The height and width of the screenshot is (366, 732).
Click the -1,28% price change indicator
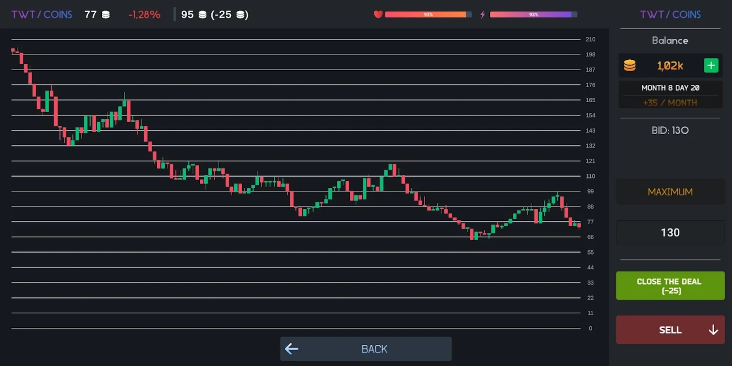[x=144, y=14]
